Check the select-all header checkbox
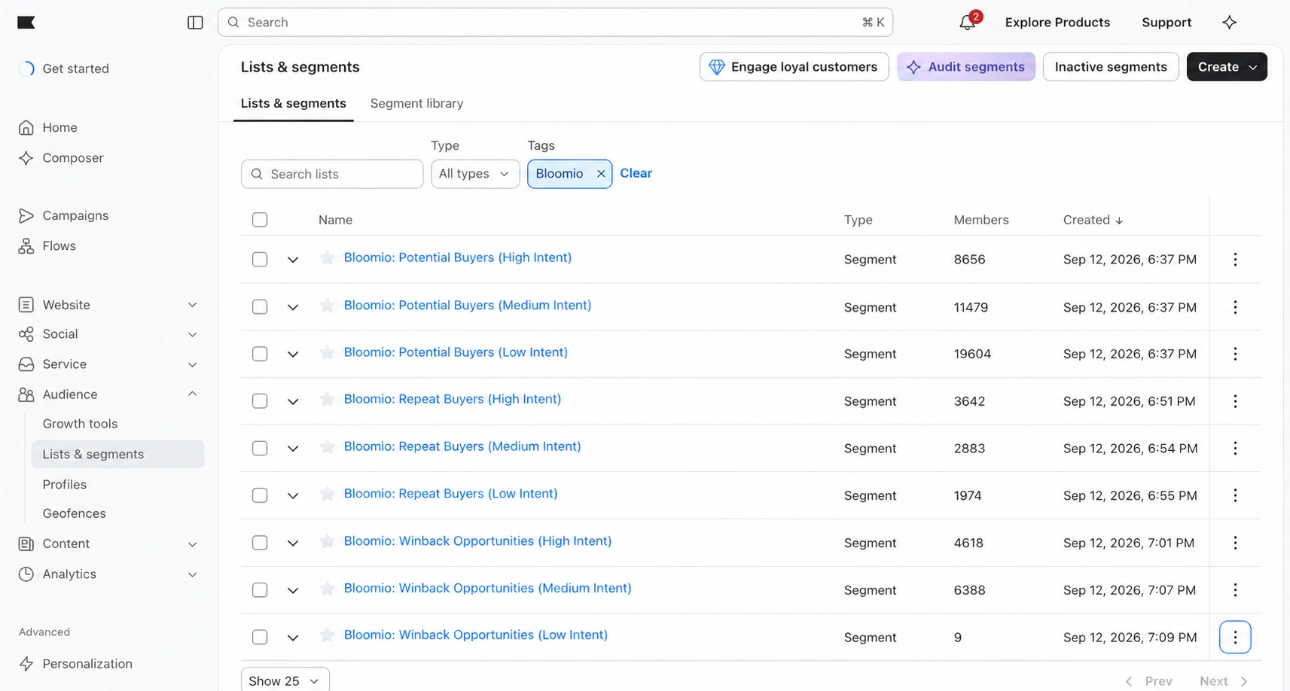Image resolution: width=1290 pixels, height=691 pixels. coord(260,220)
